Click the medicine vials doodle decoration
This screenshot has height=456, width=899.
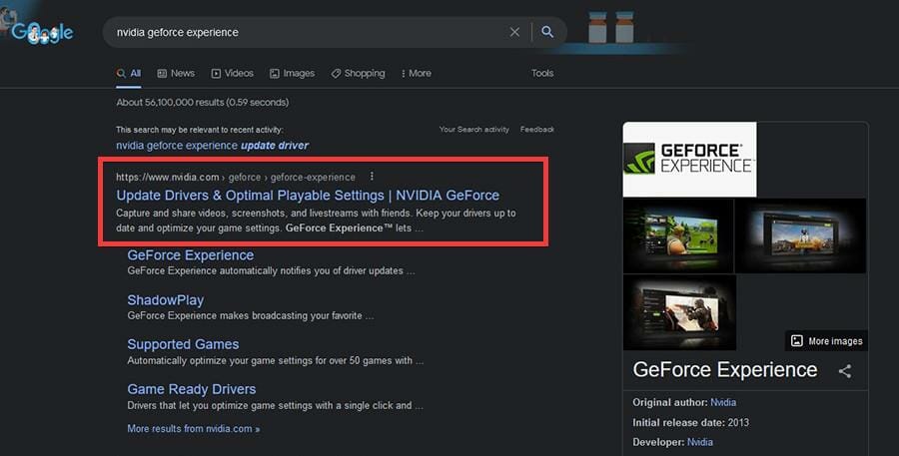(610, 27)
